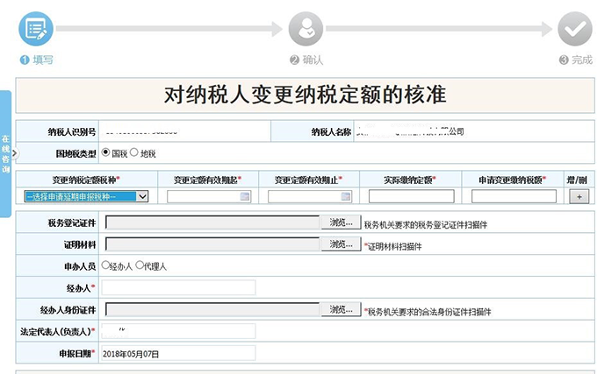Click the 申请变更缴纳税额 input field

pos(514,197)
